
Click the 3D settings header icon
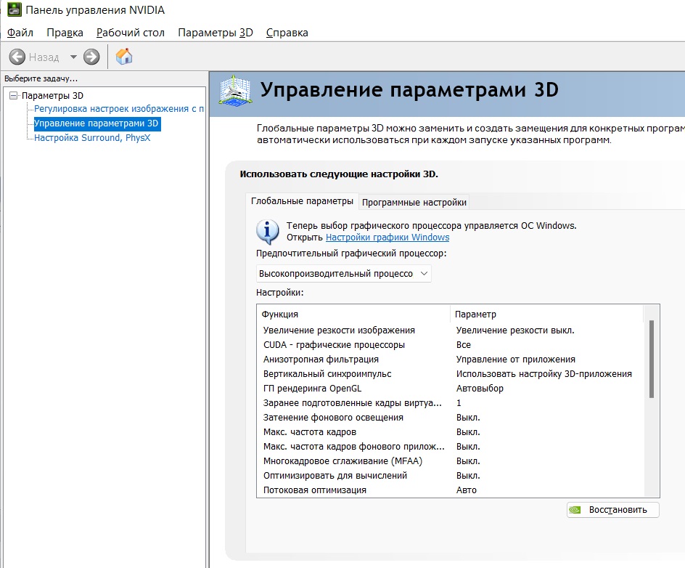(x=235, y=91)
